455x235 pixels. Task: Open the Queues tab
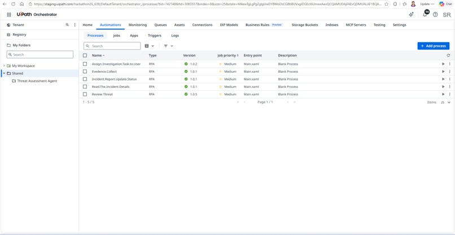[160, 25]
